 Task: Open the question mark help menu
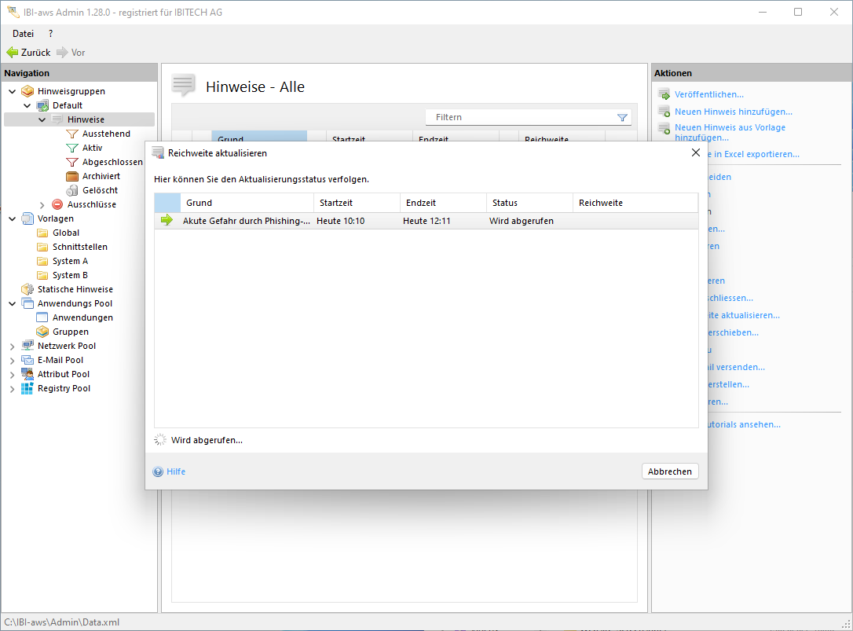[50, 33]
